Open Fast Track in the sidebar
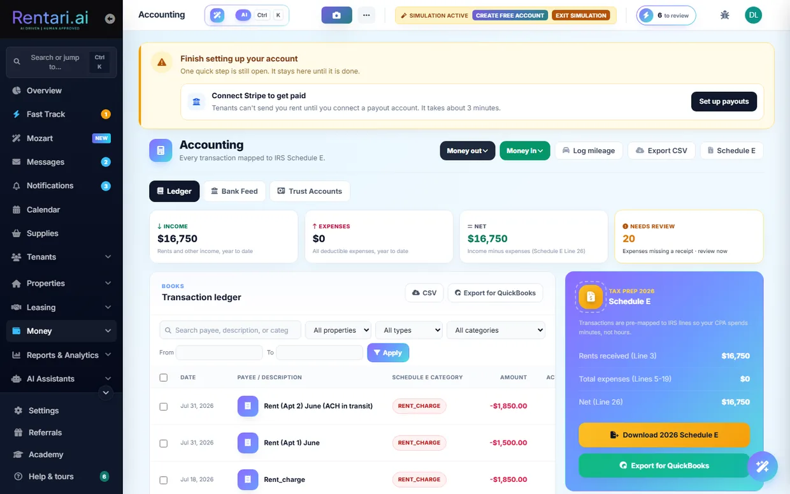The width and height of the screenshot is (790, 494). 61,114
